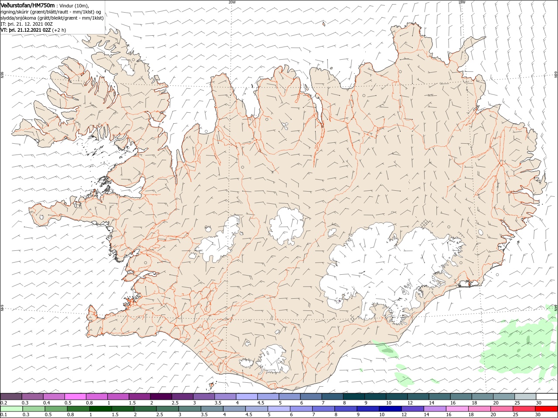Click the violet 12–14 rain legend swatch
Screen dimensions: 558x418
[x=412, y=409]
